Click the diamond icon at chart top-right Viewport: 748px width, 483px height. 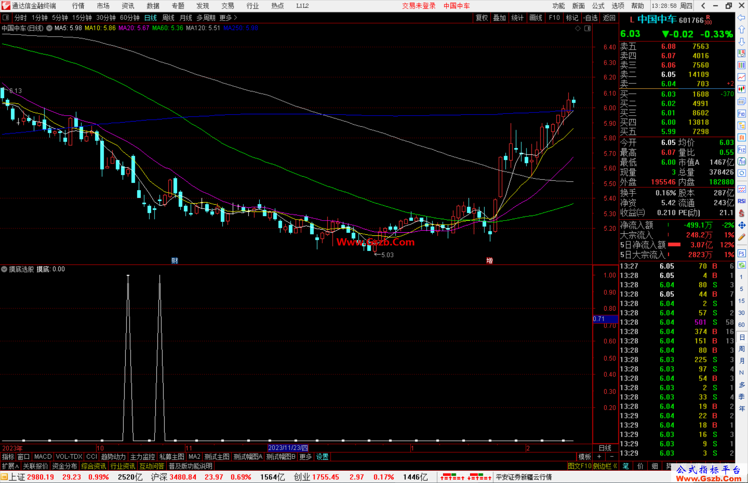[578, 28]
